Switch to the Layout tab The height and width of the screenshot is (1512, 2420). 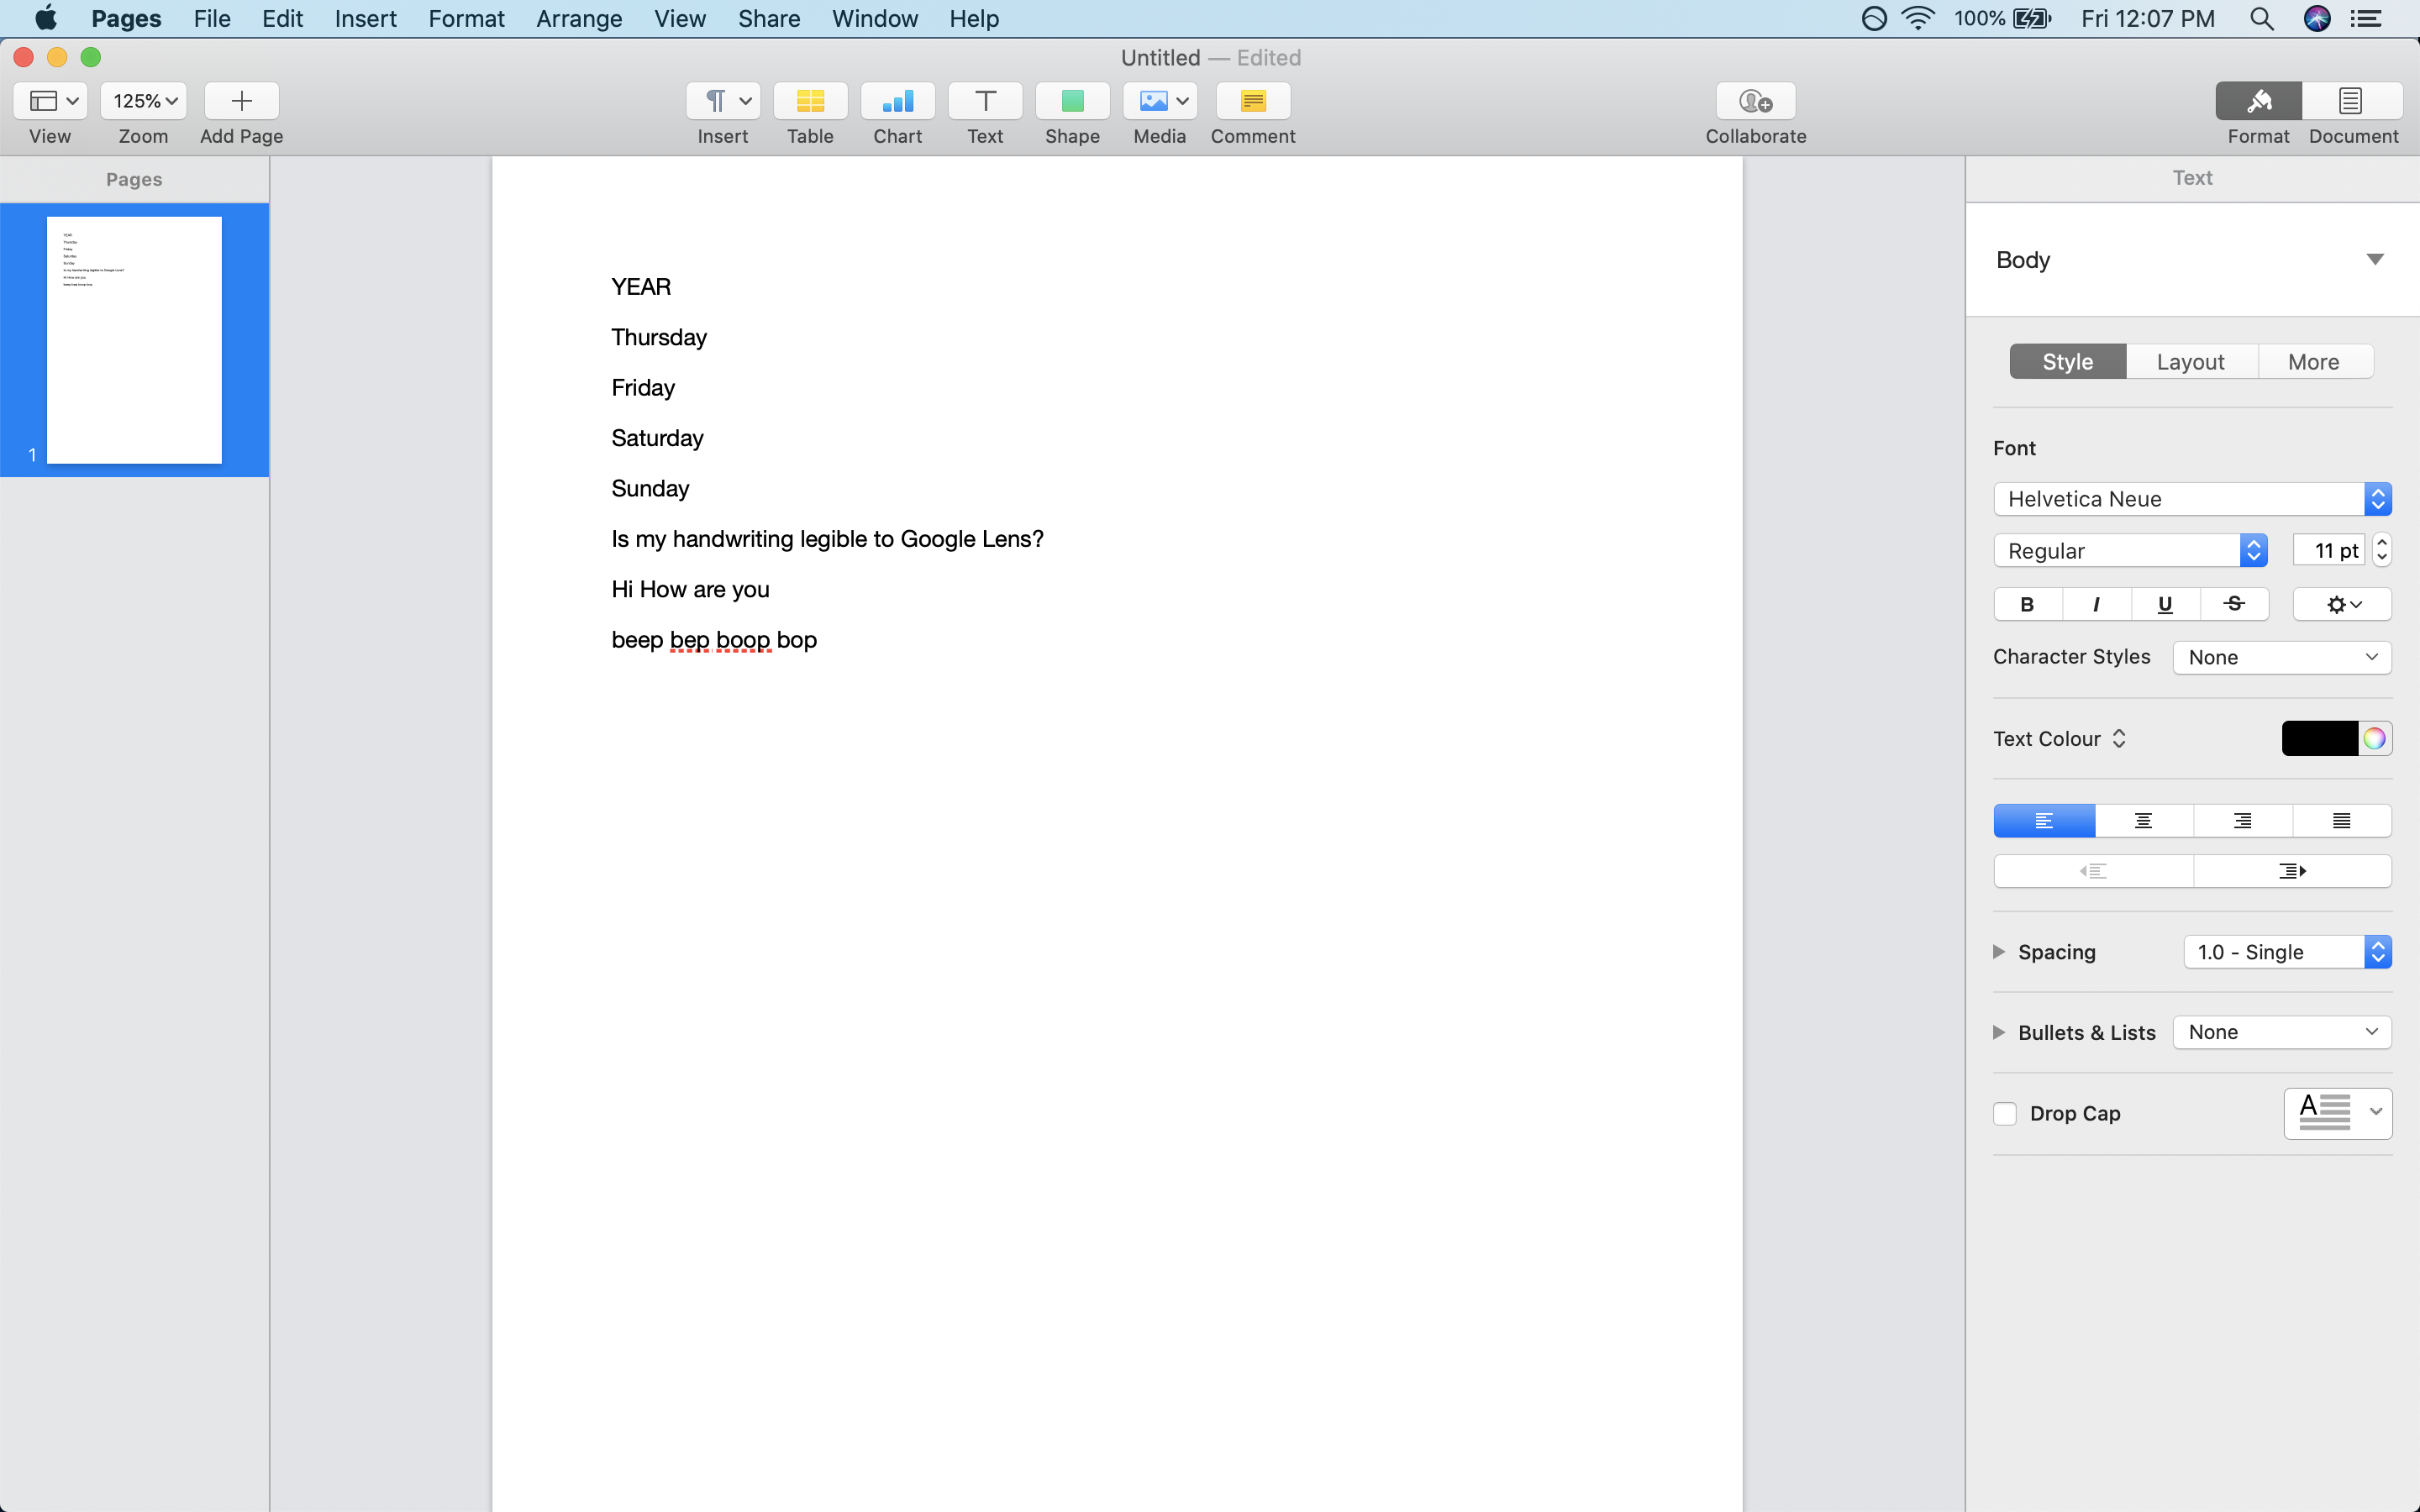[x=2190, y=362]
